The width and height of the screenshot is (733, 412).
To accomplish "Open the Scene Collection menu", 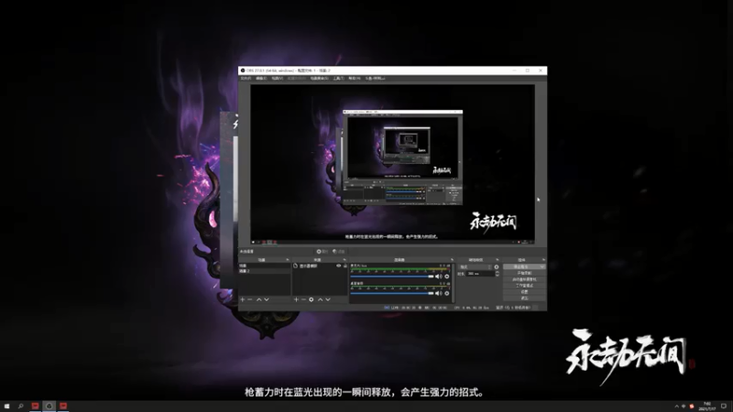I will [x=319, y=79].
